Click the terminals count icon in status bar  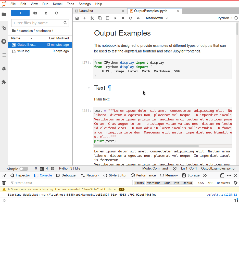coord(42,169)
